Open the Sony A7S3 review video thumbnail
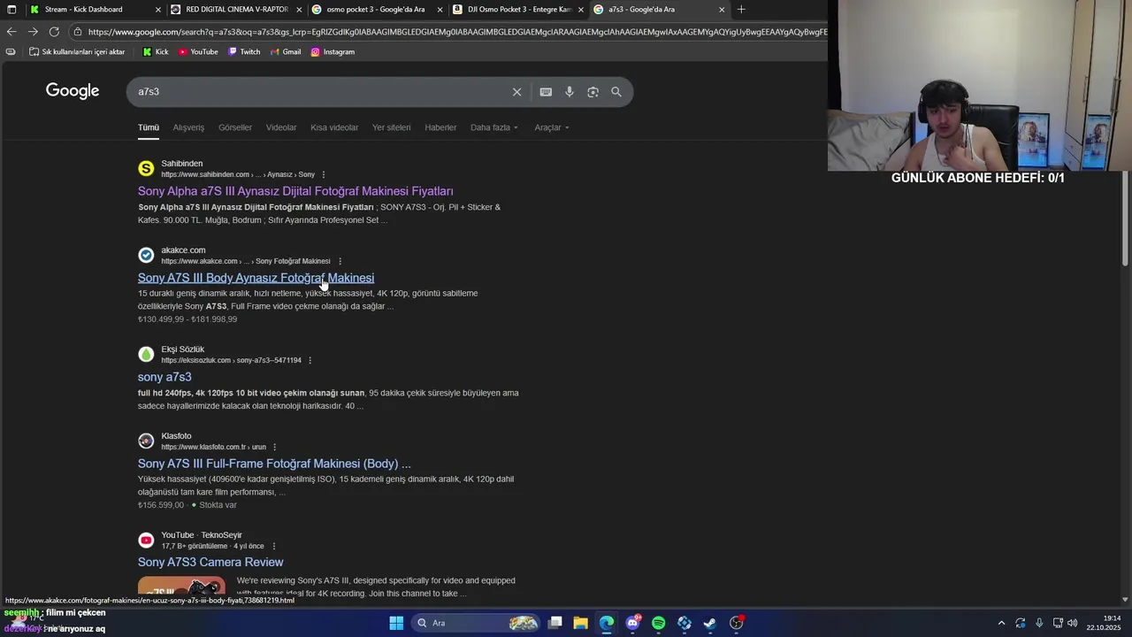 pyautogui.click(x=181, y=586)
